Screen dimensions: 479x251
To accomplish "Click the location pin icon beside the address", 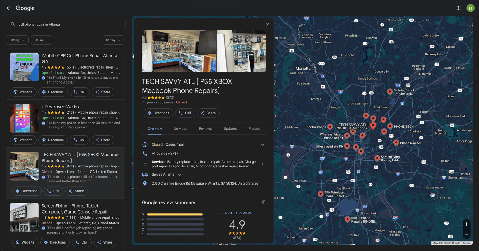I will (145, 184).
